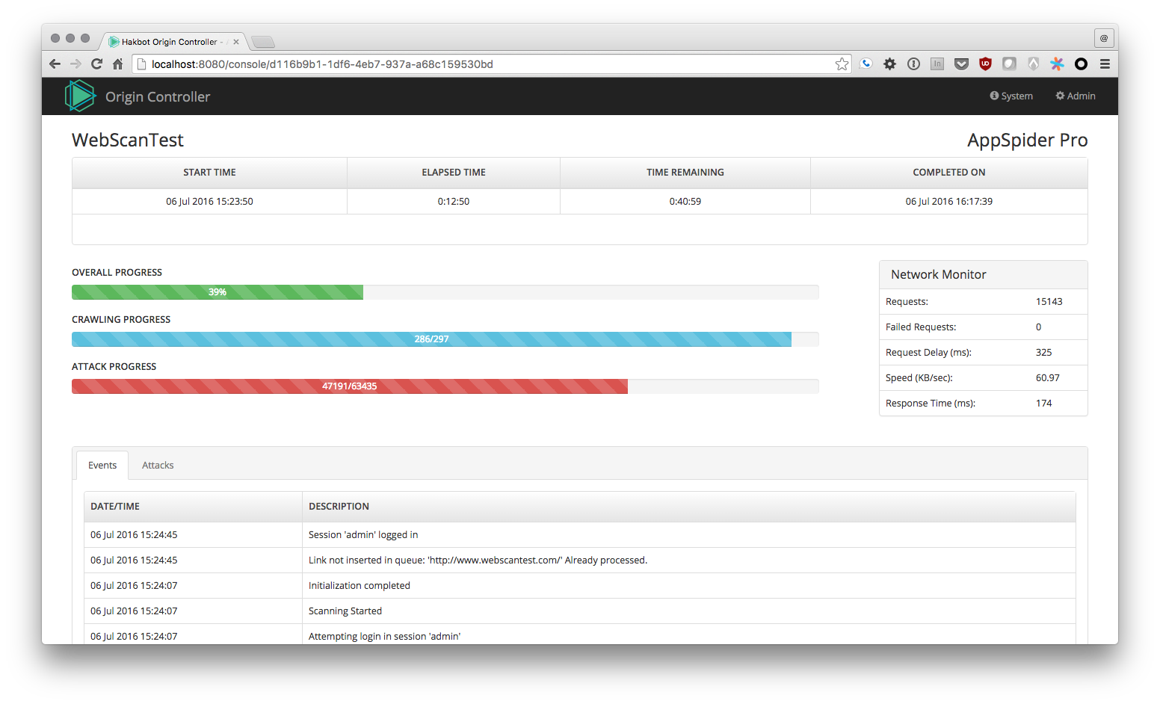1160x704 pixels.
Task: Open the Chrome hamburger menu
Action: pyautogui.click(x=1105, y=64)
